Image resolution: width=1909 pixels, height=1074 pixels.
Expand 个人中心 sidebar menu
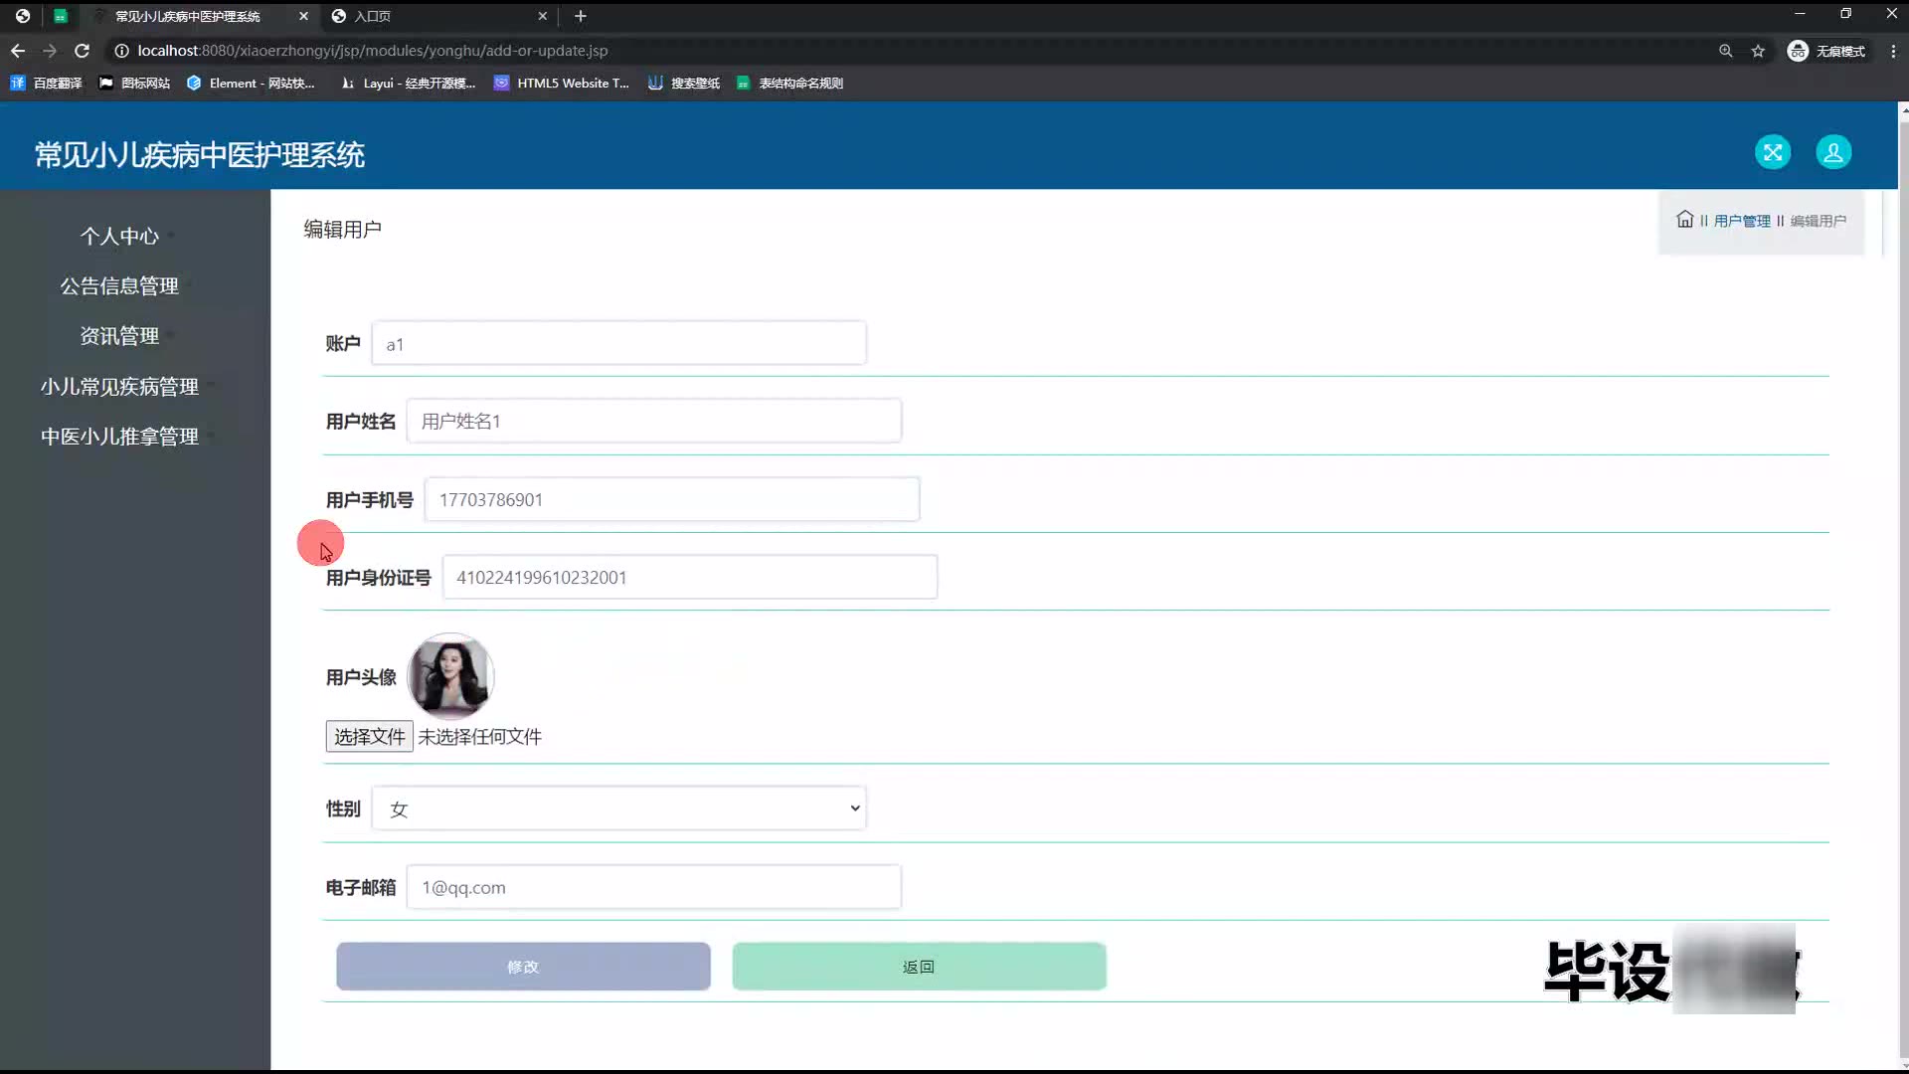click(119, 236)
